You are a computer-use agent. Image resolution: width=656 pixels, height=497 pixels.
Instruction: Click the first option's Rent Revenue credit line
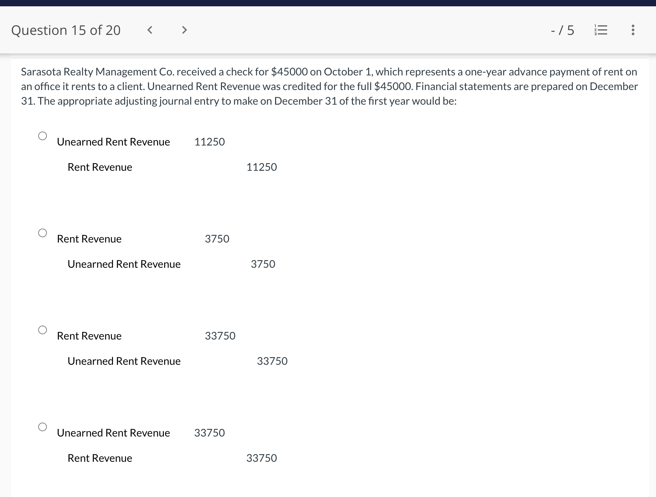coord(100,167)
